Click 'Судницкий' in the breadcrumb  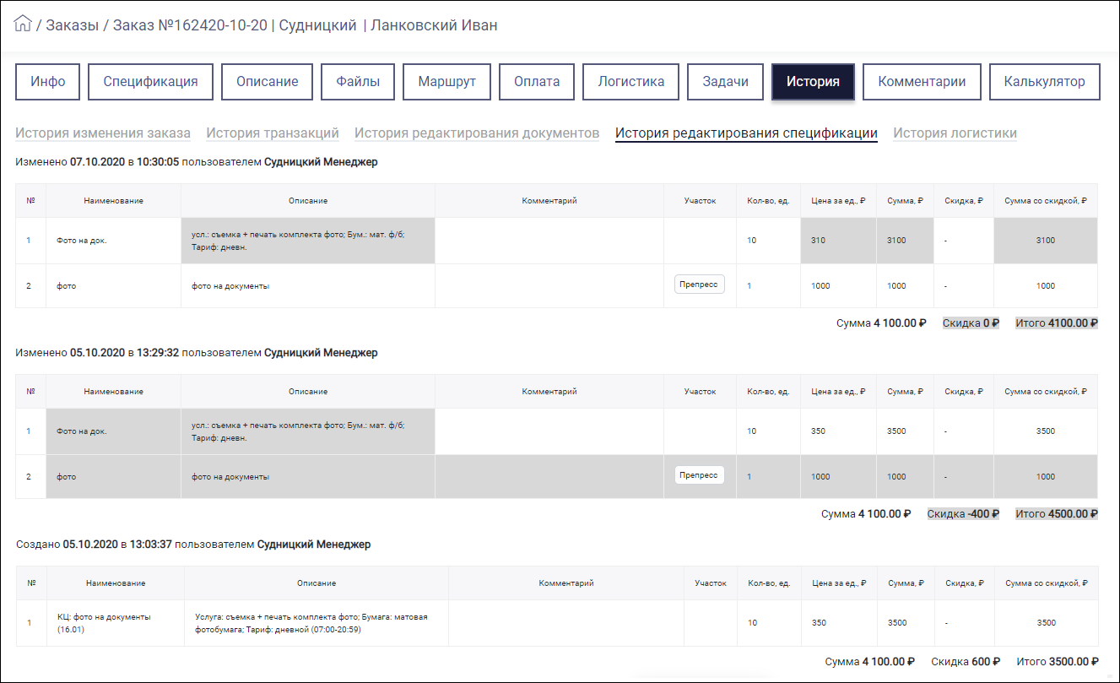pos(317,25)
